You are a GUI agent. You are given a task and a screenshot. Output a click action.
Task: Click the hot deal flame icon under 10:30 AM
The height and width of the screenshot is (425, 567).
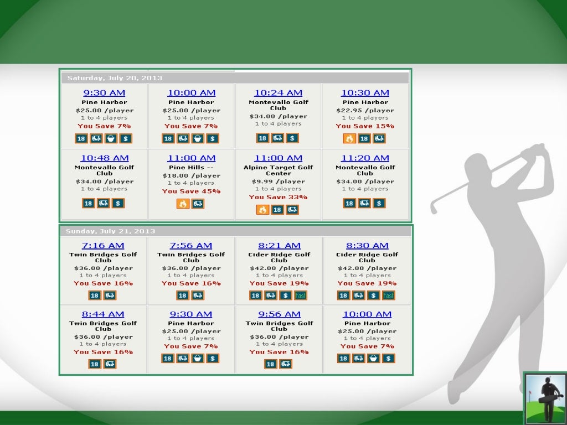pos(349,138)
